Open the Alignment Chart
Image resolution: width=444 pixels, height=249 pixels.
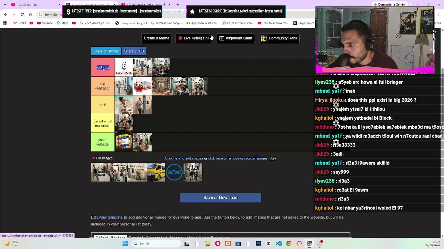coord(236,38)
